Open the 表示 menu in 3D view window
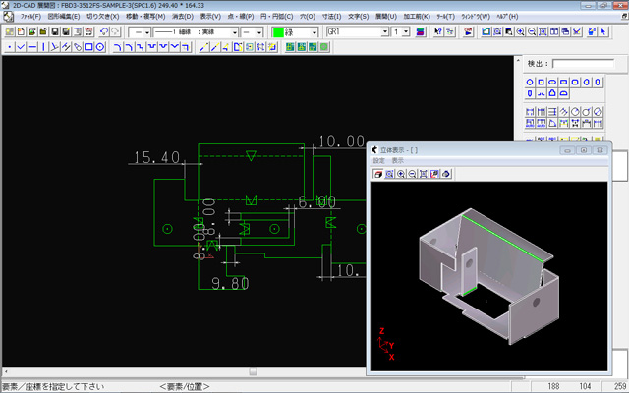This screenshot has height=393, width=629. [398, 160]
